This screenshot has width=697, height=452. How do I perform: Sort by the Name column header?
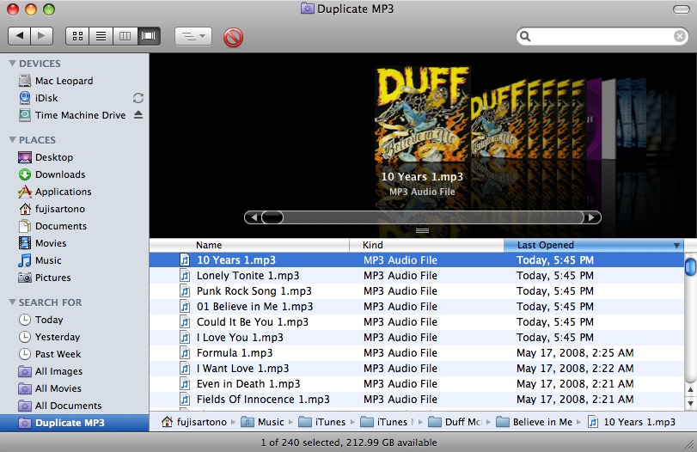[x=249, y=245]
